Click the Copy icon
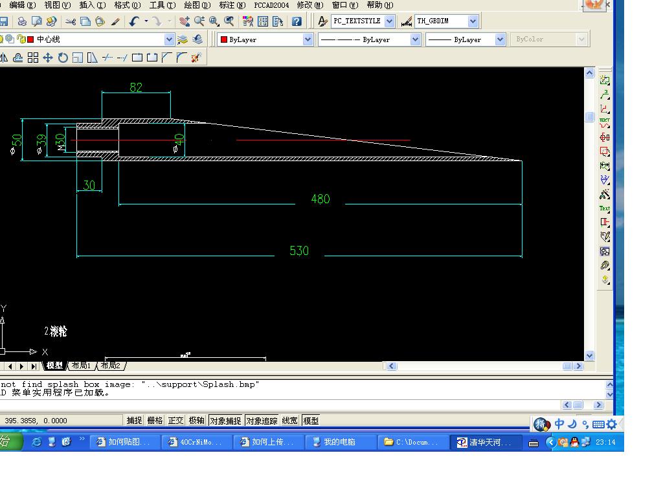The height and width of the screenshot is (497, 663). 85,21
